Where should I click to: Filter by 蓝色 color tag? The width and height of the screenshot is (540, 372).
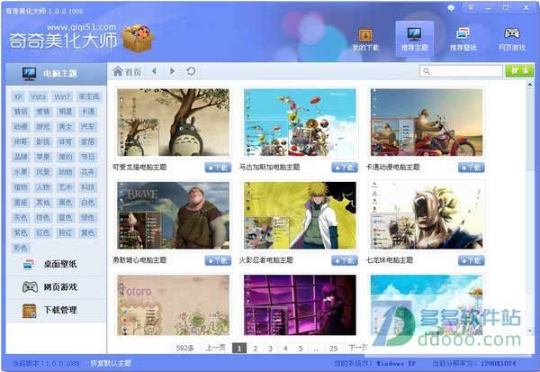(x=66, y=218)
